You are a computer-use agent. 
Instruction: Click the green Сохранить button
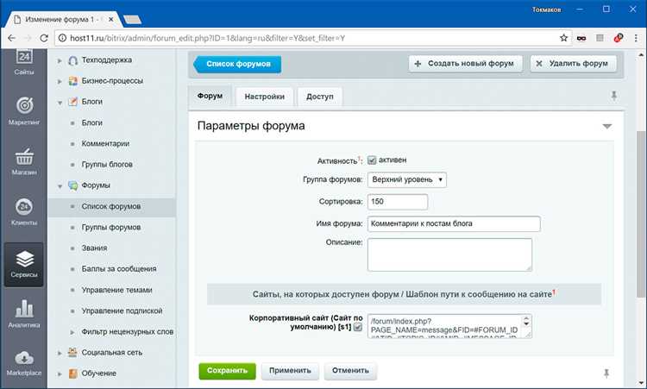[228, 370]
